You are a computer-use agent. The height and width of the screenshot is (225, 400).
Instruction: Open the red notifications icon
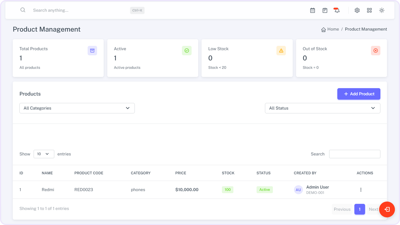point(337,10)
